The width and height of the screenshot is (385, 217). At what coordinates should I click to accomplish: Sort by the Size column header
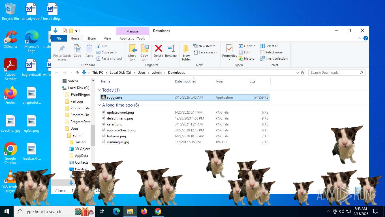(253, 81)
